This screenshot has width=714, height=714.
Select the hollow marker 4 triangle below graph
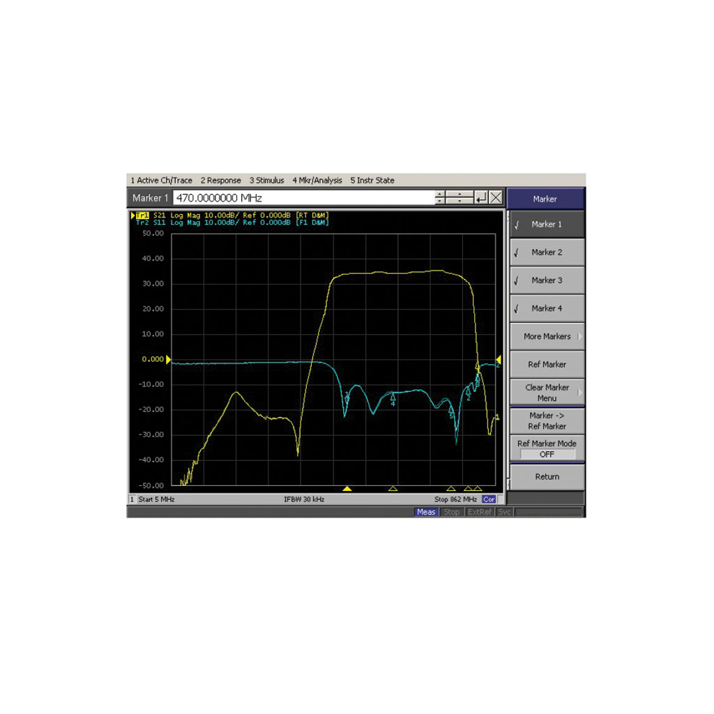click(393, 489)
